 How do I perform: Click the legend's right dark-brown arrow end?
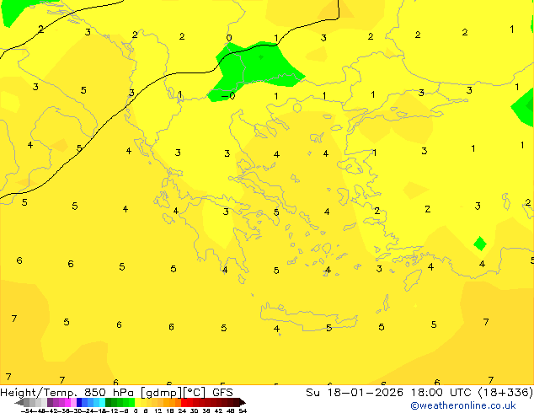pos(243,402)
